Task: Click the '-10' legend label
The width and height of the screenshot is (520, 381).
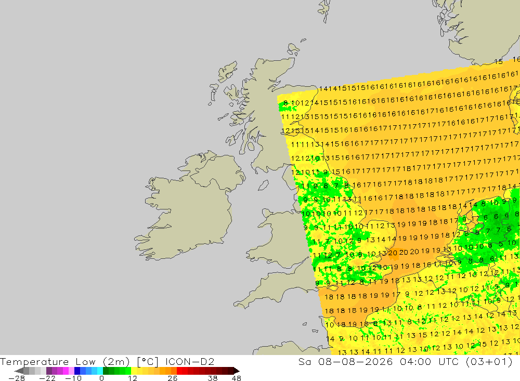Action: pos(73,378)
